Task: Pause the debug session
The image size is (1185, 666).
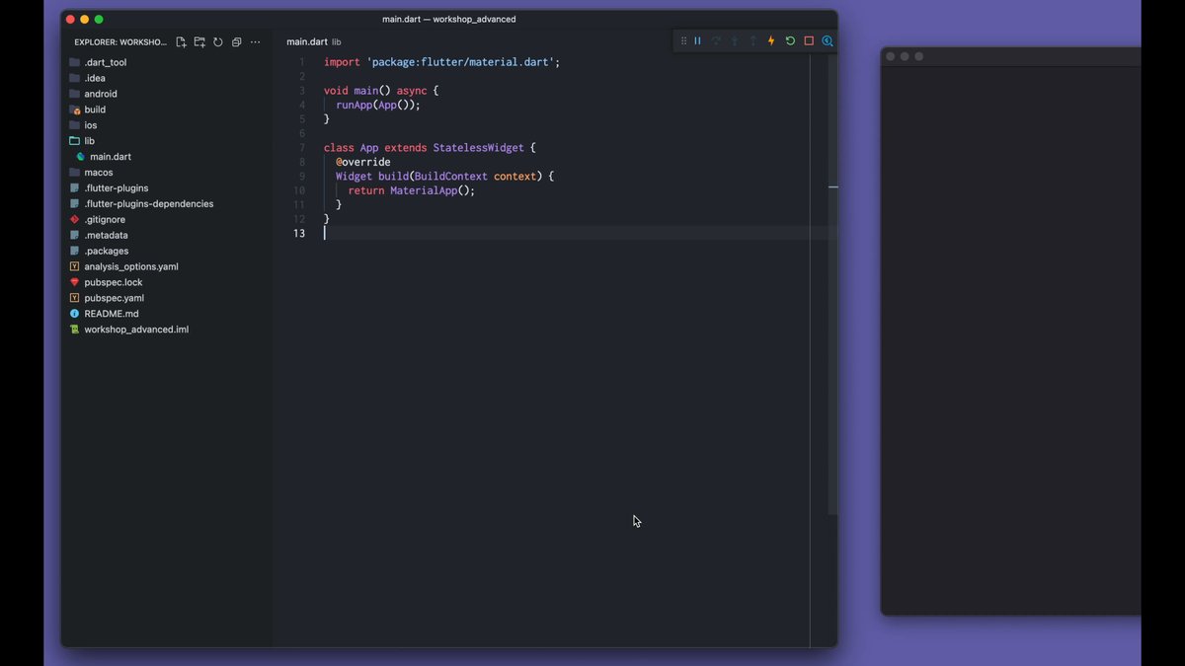Action: [x=697, y=41]
